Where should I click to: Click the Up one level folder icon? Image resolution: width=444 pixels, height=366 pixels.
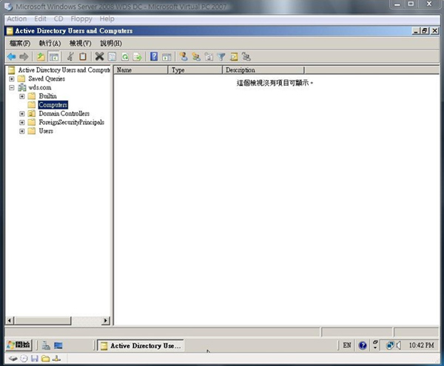pos(41,56)
